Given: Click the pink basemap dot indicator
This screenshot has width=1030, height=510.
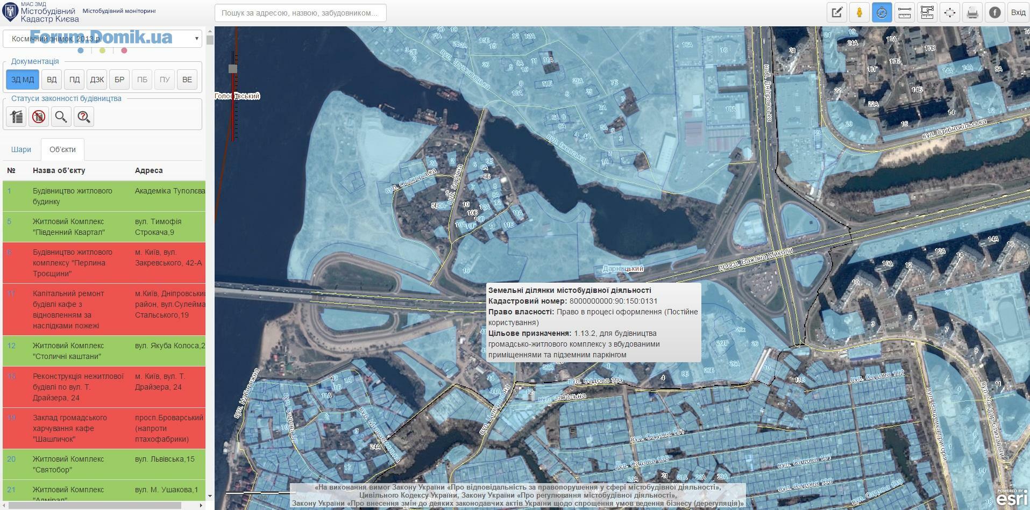Looking at the screenshot, I should [x=124, y=51].
